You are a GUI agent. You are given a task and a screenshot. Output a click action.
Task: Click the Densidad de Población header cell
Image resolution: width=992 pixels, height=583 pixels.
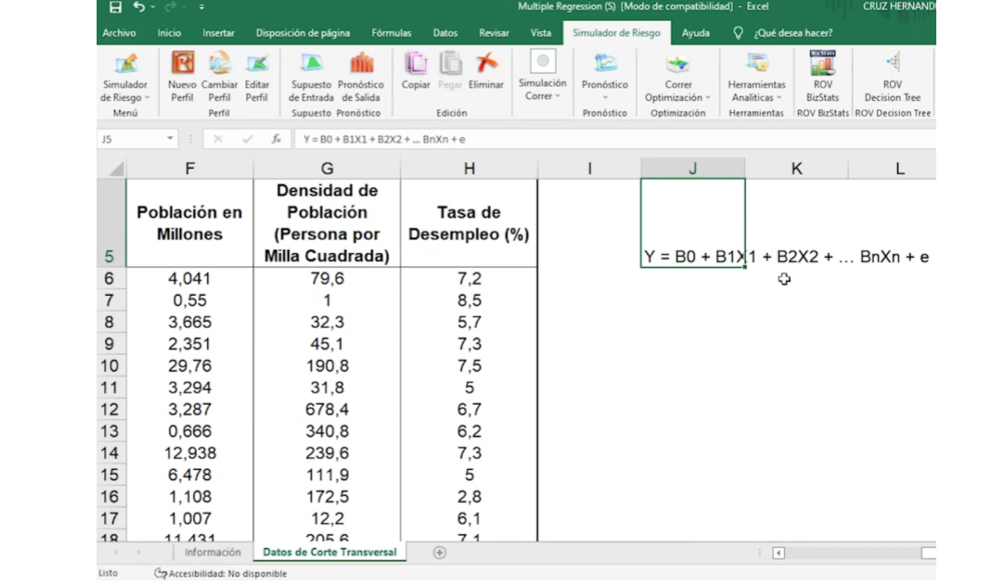(327, 224)
